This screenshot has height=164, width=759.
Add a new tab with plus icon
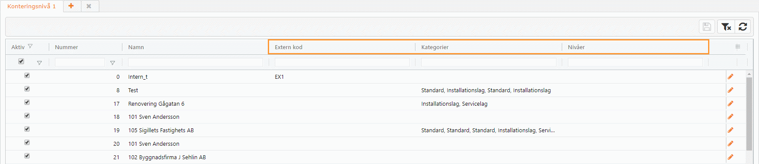click(71, 6)
